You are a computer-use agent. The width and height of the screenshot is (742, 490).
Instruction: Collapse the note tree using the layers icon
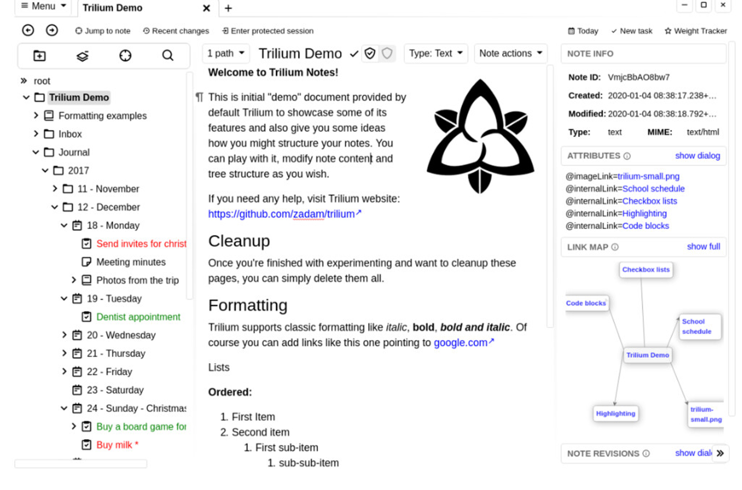pos(82,56)
